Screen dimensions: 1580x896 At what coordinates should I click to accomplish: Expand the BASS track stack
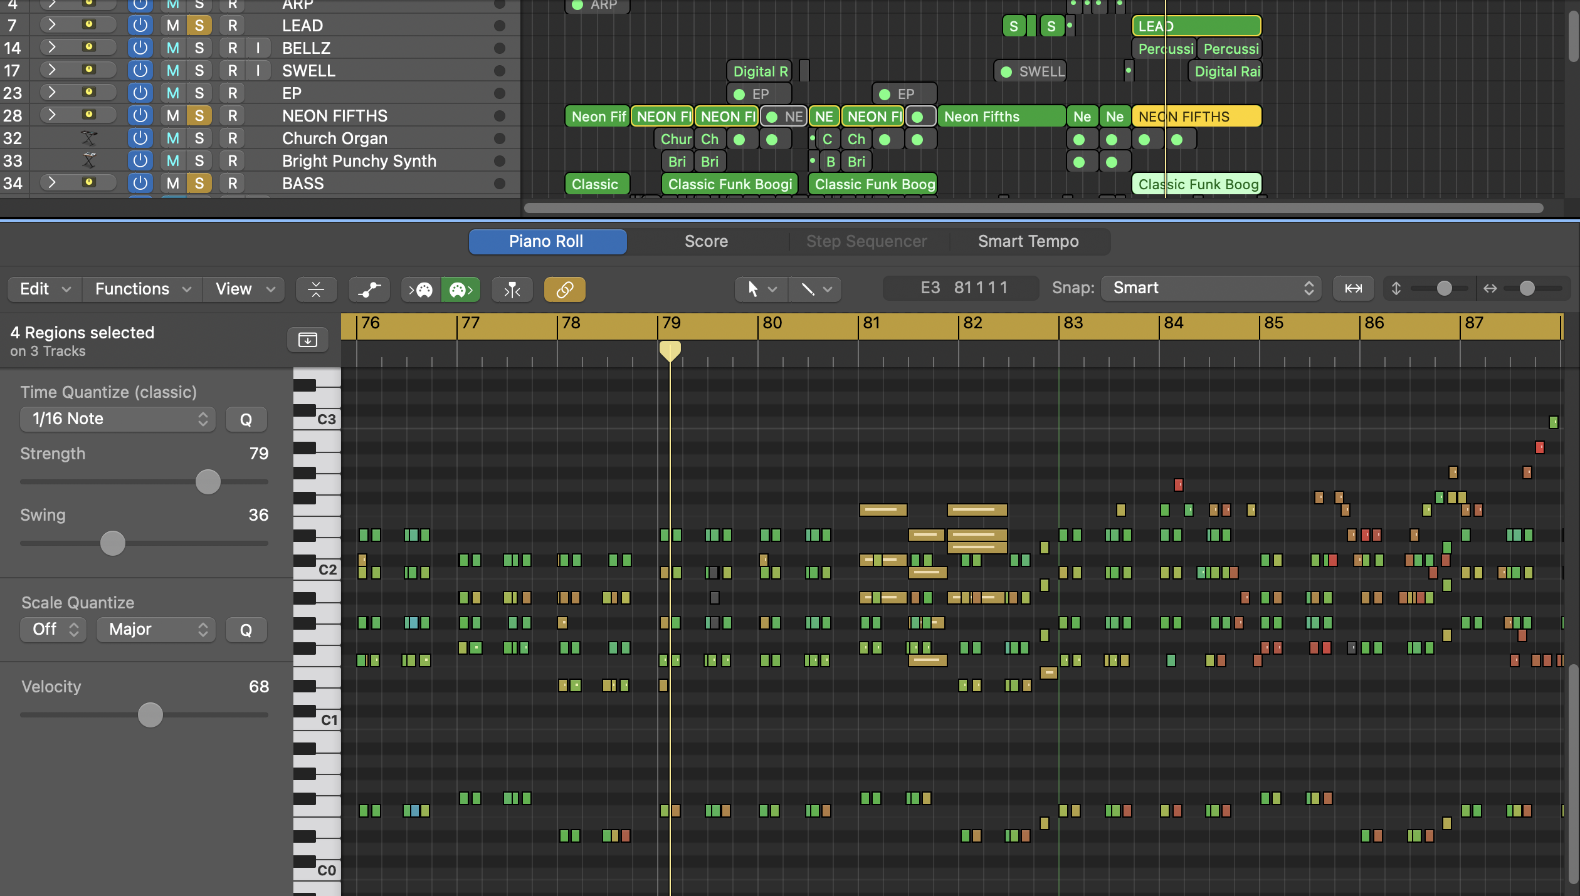(52, 183)
